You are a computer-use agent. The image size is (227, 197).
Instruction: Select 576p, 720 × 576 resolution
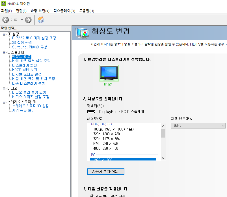pos(106,144)
